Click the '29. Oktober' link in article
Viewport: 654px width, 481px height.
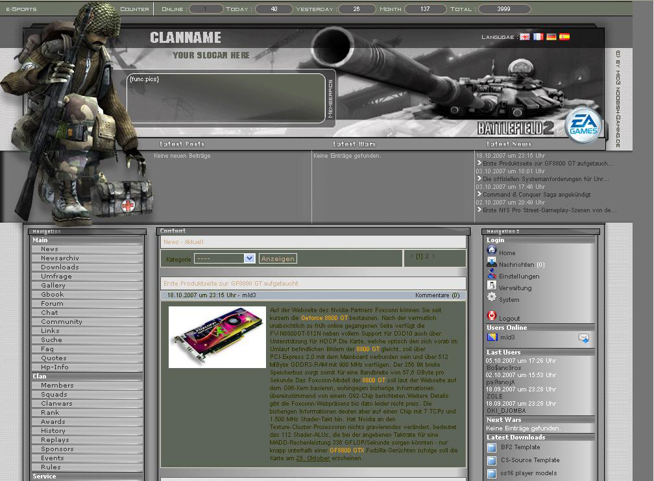[313, 458]
